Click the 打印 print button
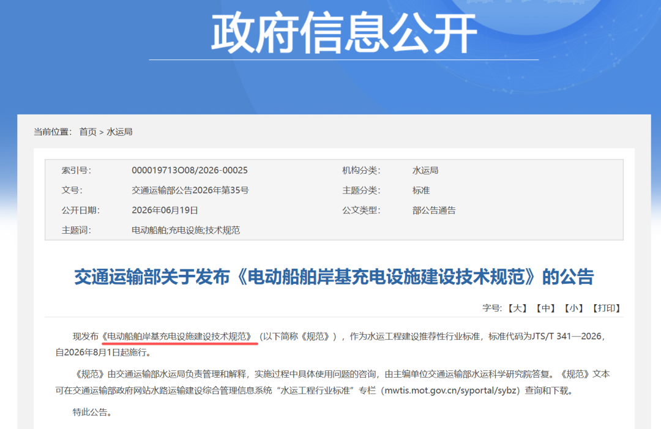 click(606, 308)
